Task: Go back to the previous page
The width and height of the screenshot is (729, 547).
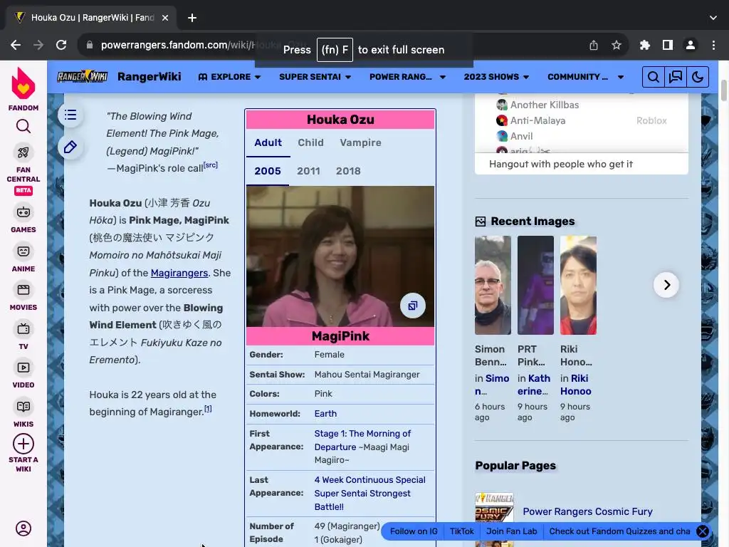Action: tap(16, 45)
